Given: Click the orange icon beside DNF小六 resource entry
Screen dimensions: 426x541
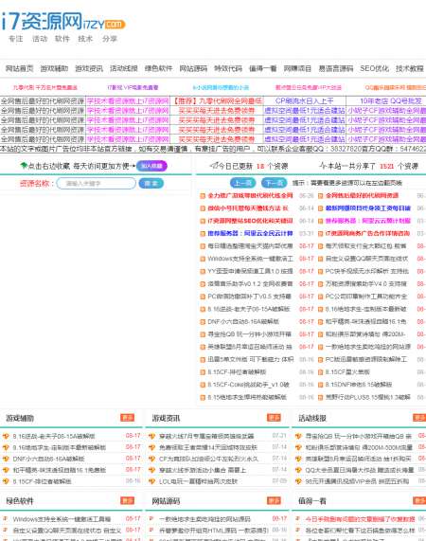Looking at the screenshot, I should [x=203, y=322].
